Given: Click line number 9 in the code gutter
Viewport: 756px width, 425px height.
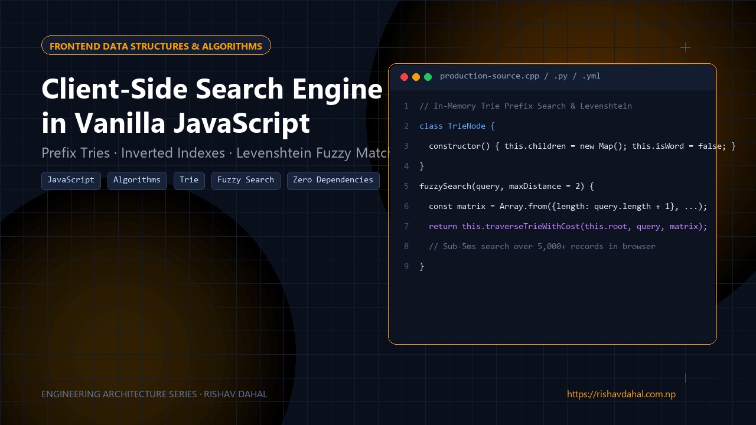Looking at the screenshot, I should pyautogui.click(x=406, y=267).
